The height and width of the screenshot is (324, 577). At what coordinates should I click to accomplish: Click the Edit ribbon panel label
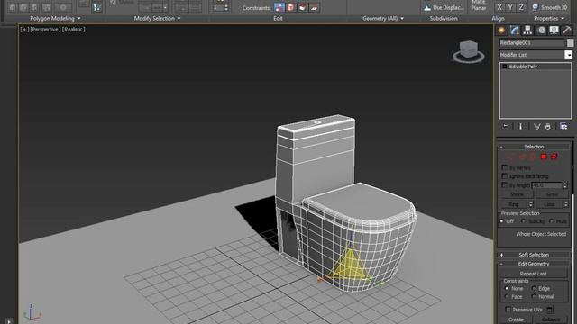click(278, 18)
